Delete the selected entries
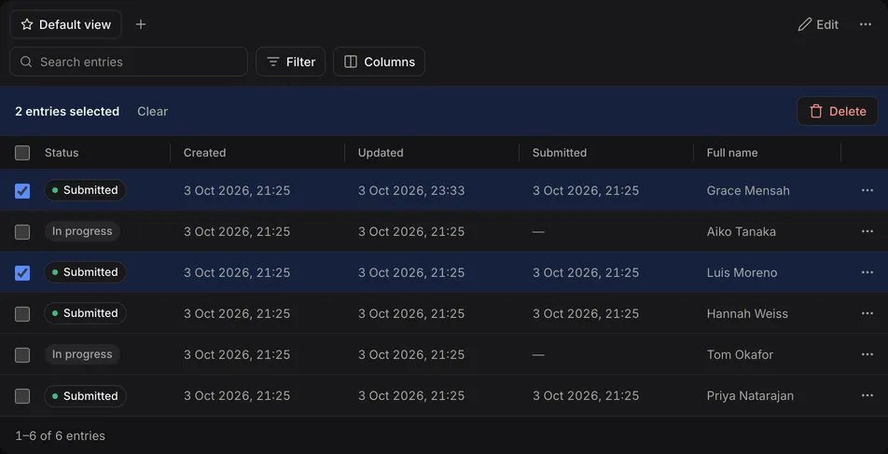This screenshot has height=454, width=888. click(x=838, y=112)
